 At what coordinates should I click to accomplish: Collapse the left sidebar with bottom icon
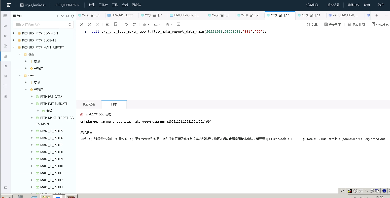pos(5,187)
